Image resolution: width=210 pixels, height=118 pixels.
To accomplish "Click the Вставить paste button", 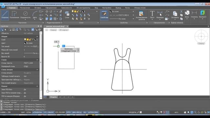I will (x=175, y=15).
